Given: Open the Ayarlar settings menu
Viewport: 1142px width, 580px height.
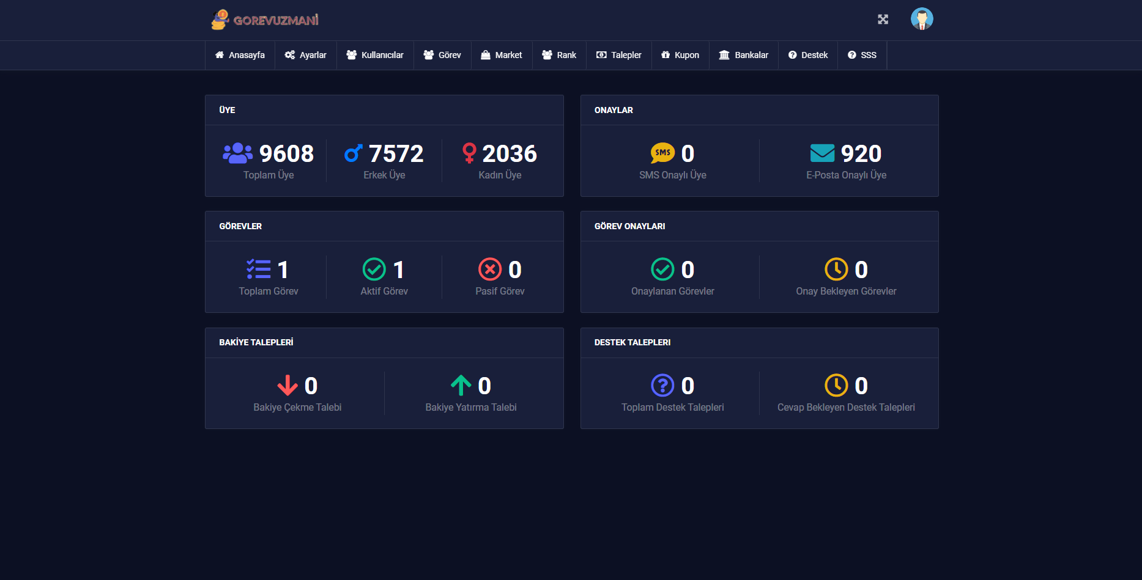Looking at the screenshot, I should [x=305, y=55].
